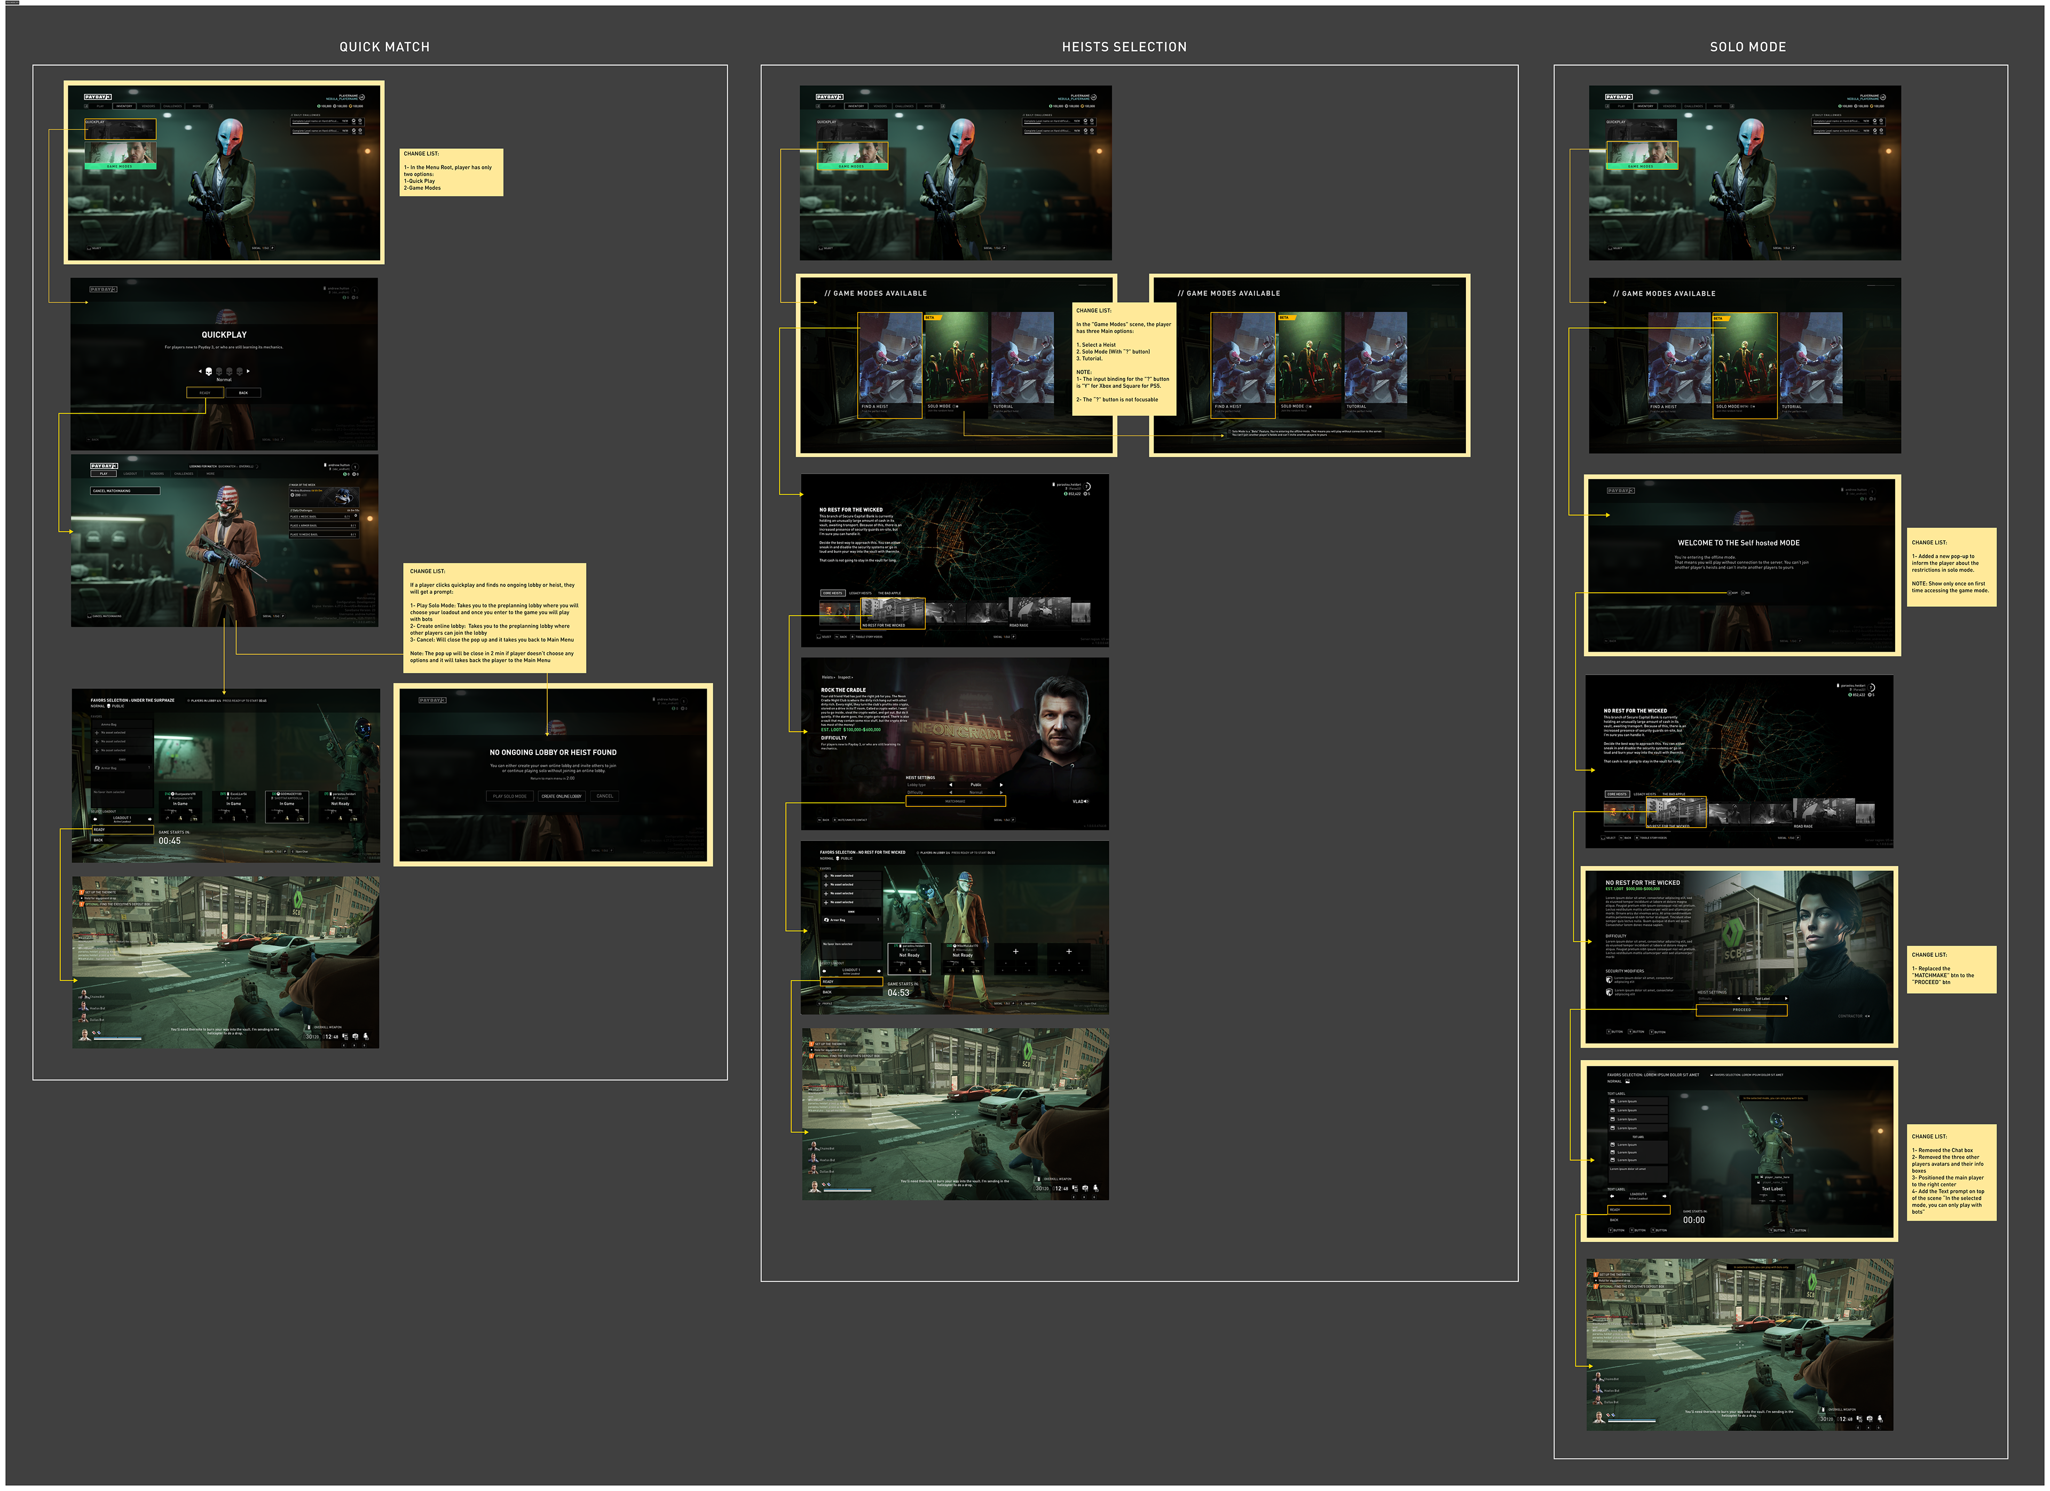
Task: Open VENDORS tab in Quick Match main menu
Action: 148,106
